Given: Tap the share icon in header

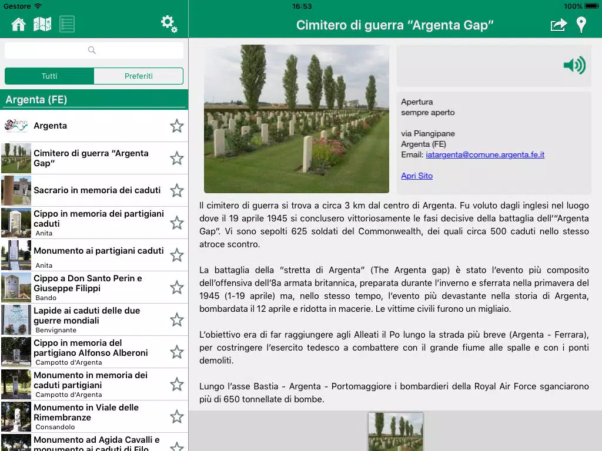Looking at the screenshot, I should [x=558, y=25].
